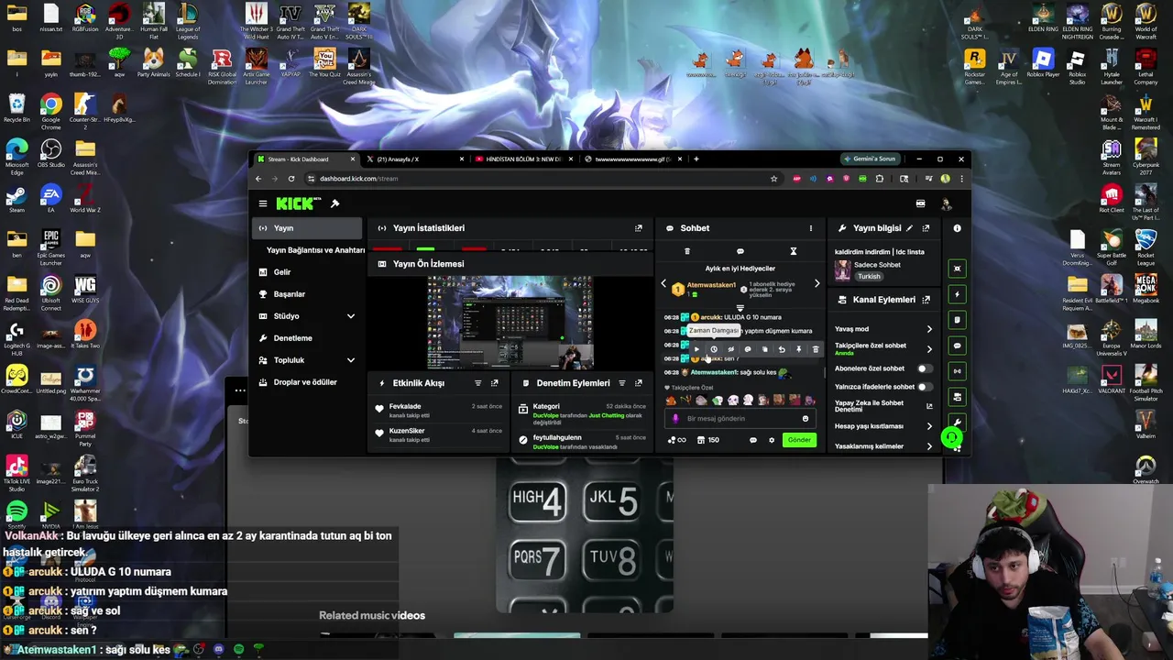Click the hourglass icon in the chat header

794,251
